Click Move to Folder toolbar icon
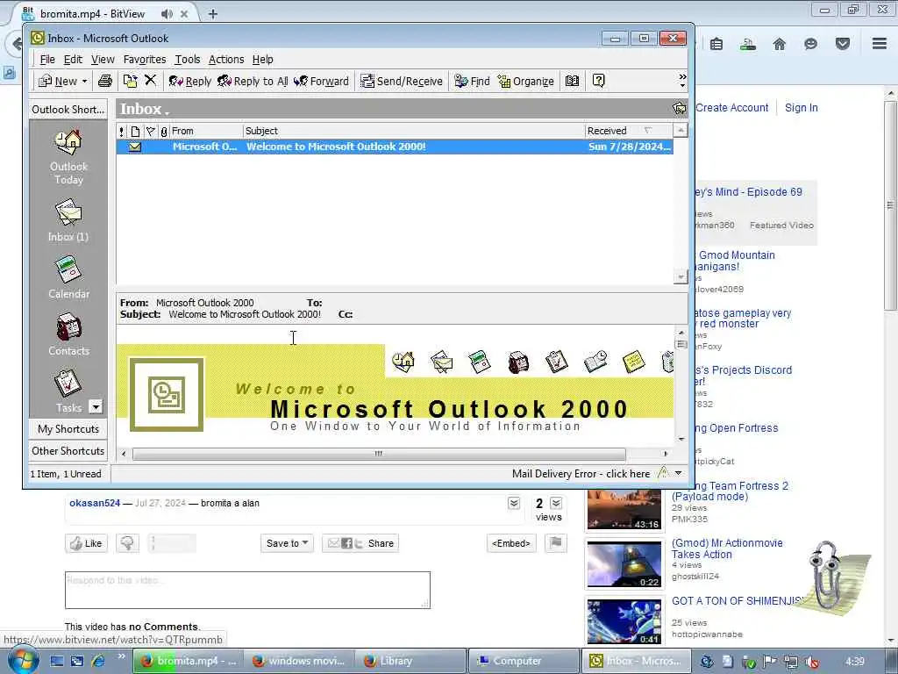This screenshot has height=674, width=898. tap(130, 81)
